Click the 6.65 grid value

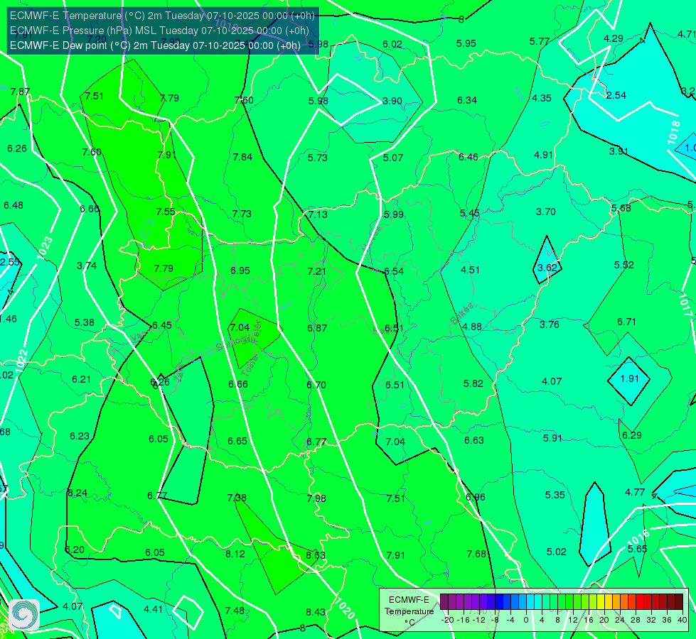click(237, 441)
